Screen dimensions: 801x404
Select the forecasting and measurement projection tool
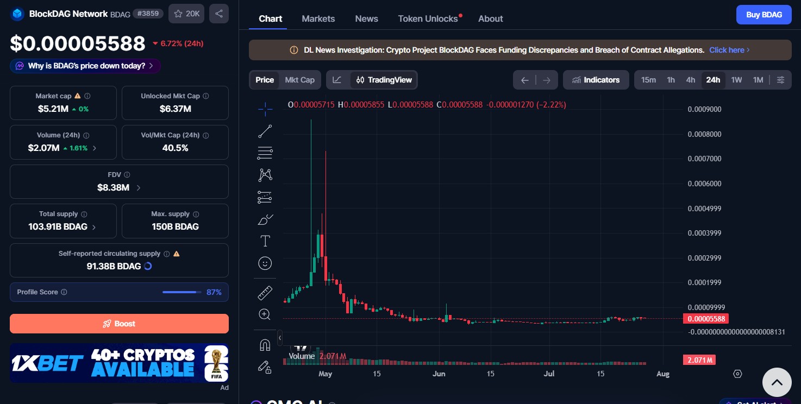(265, 197)
